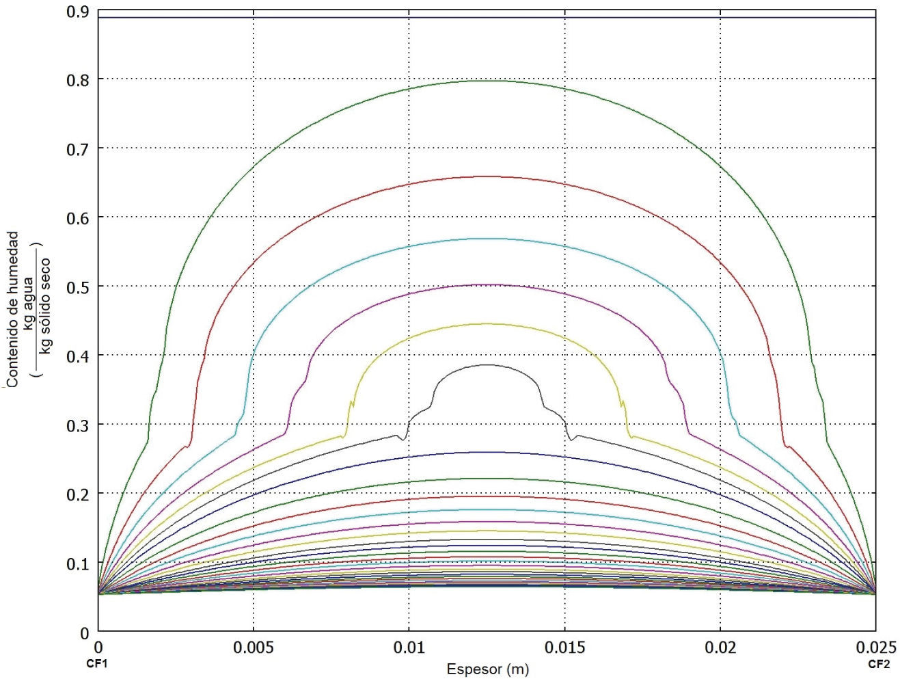900x679 pixels.
Task: Click the 0.8 y-axis tick label
Action: point(78,80)
